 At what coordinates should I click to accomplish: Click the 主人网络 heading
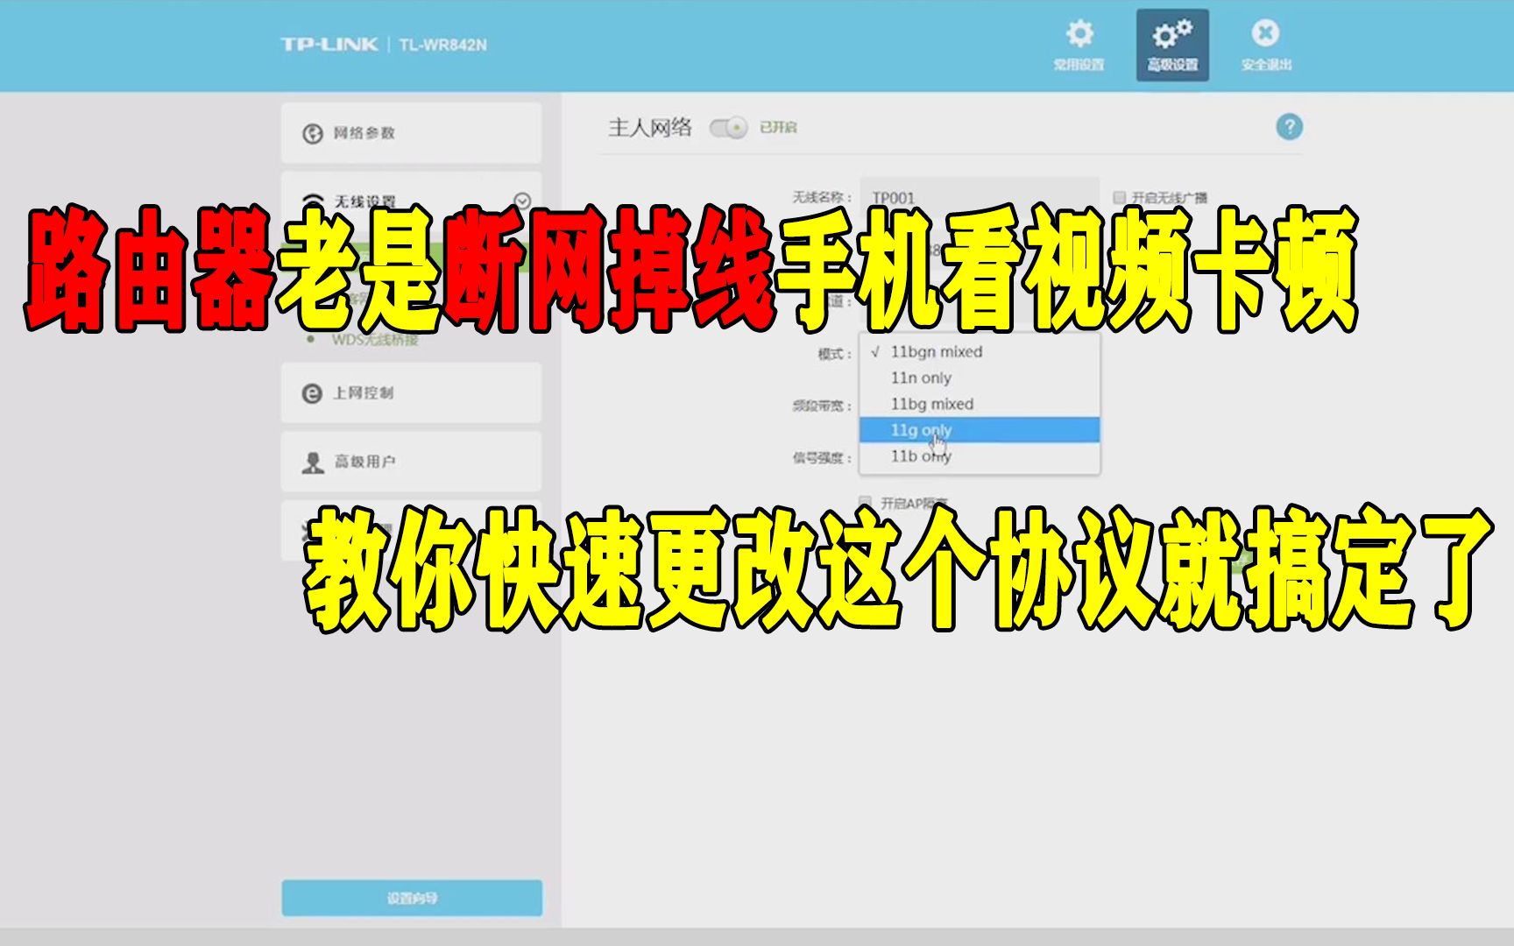(x=650, y=128)
